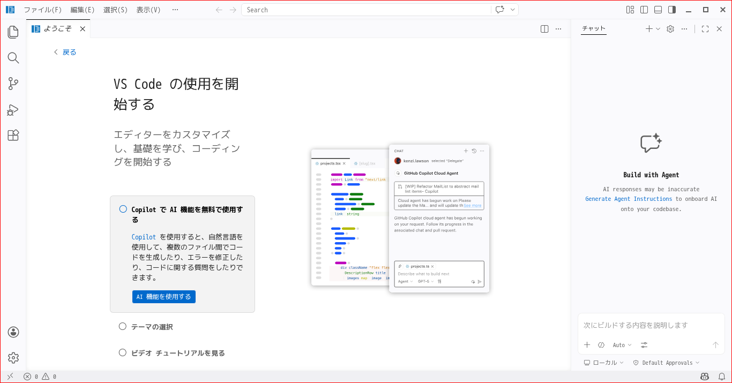Open the ファイル(F) menu
This screenshot has height=383, width=732.
click(x=43, y=10)
